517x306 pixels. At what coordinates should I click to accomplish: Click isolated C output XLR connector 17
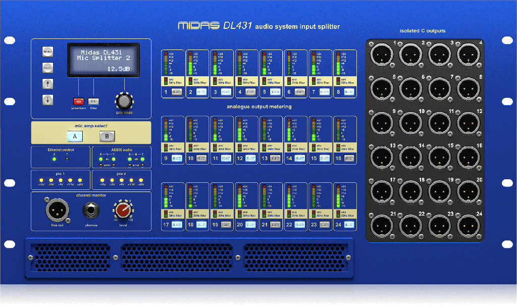point(382,191)
